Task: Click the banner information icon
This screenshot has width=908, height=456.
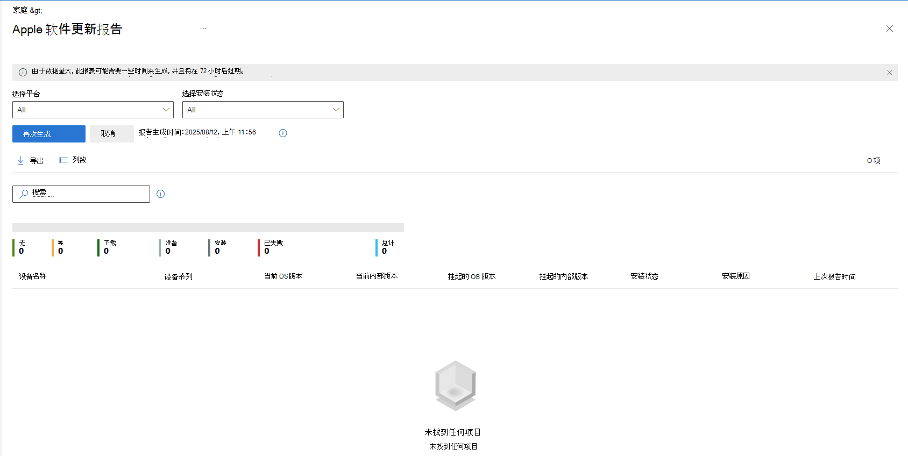Action: coord(23,72)
